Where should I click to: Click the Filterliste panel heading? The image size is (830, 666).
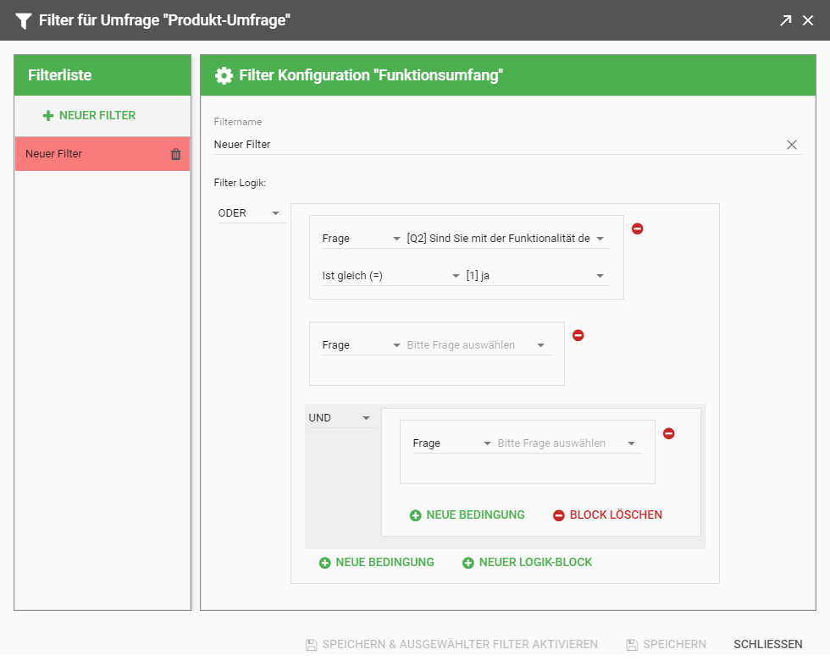(60, 75)
